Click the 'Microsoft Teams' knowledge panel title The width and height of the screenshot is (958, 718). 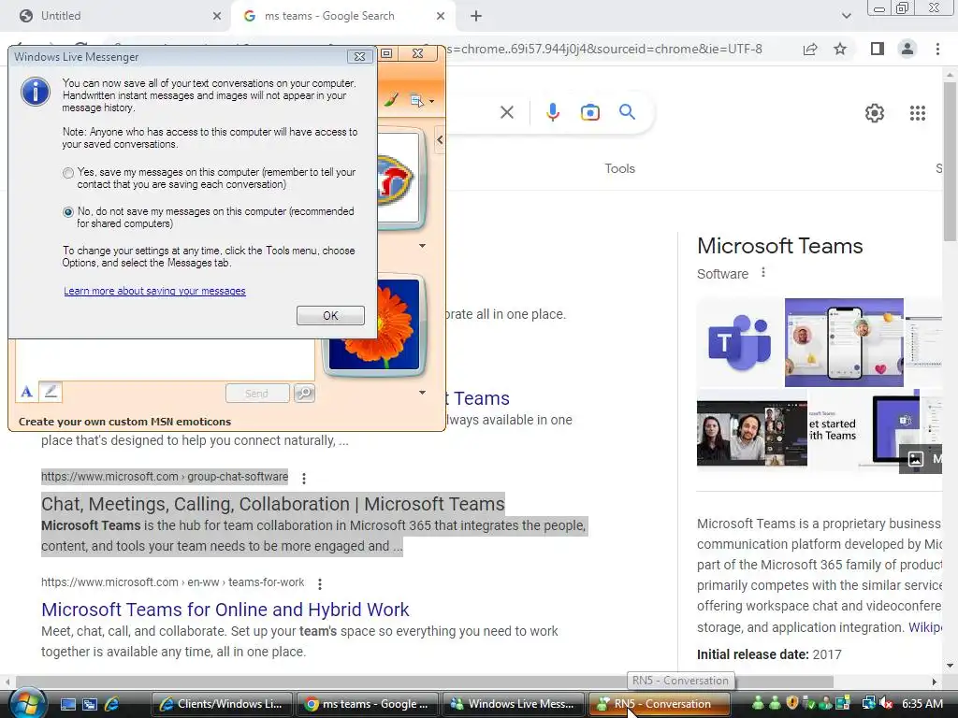coord(779,246)
